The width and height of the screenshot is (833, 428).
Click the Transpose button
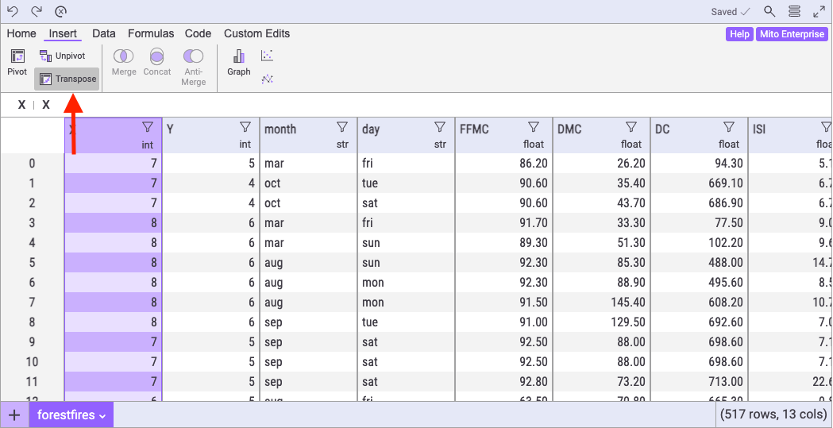67,79
